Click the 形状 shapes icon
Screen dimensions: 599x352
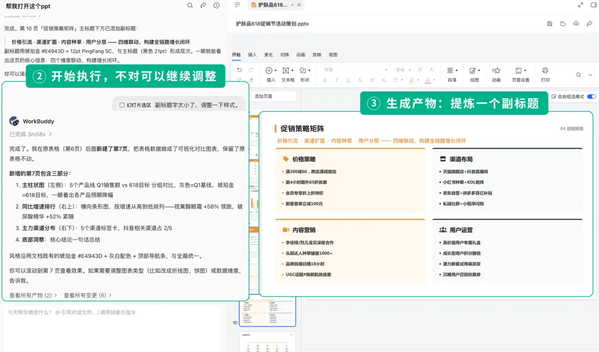(303, 70)
